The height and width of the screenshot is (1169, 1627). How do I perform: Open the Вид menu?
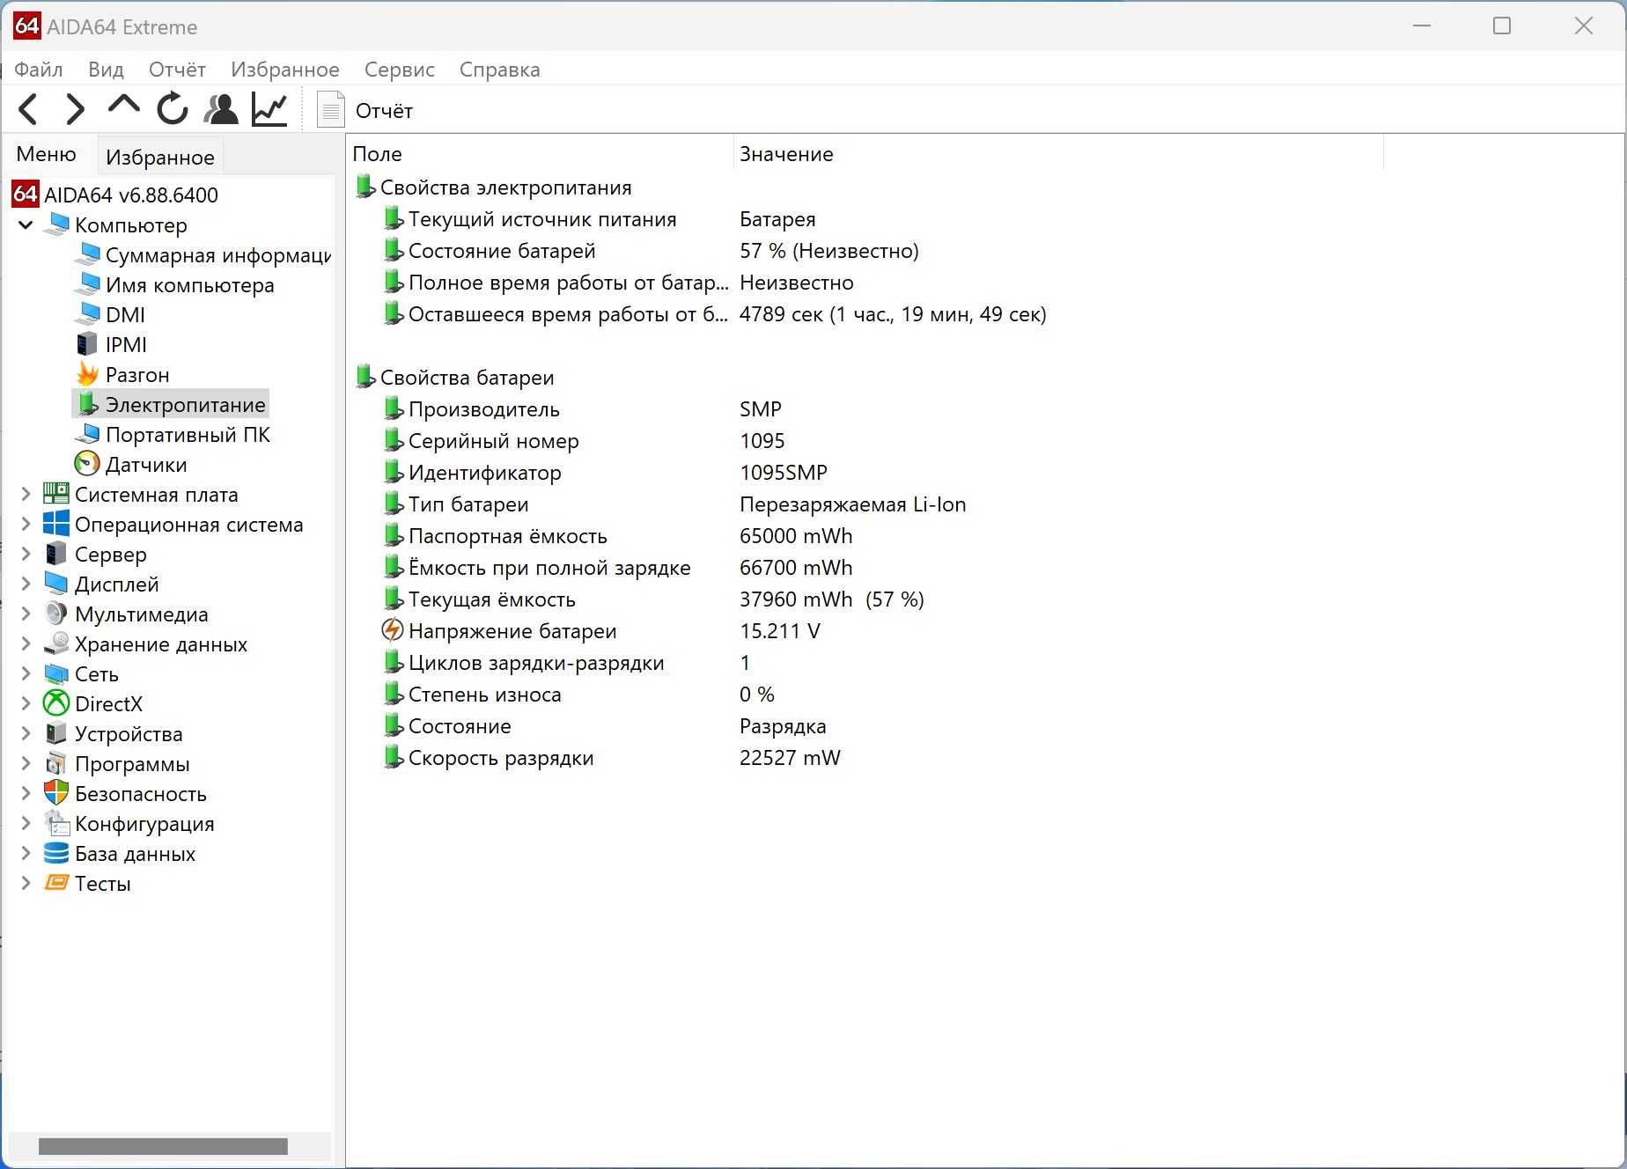(x=106, y=70)
